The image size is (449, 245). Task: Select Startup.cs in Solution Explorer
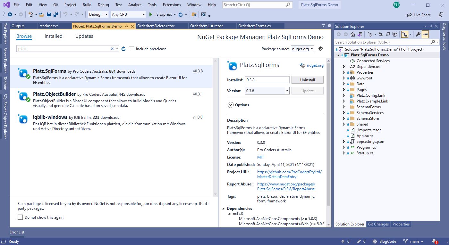[365, 153]
